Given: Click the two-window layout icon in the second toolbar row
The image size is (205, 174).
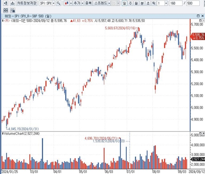Looking at the screenshot, I should pyautogui.click(x=6, y=10).
